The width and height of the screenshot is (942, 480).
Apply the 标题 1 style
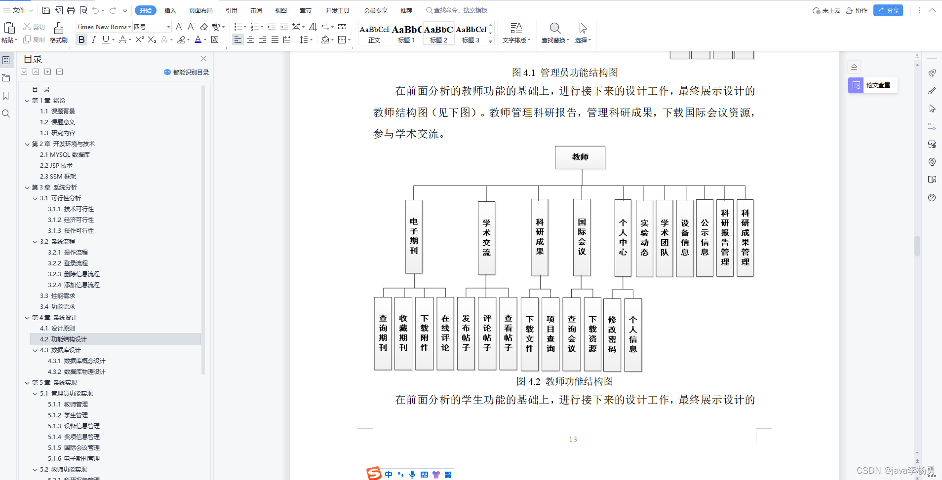pos(406,34)
